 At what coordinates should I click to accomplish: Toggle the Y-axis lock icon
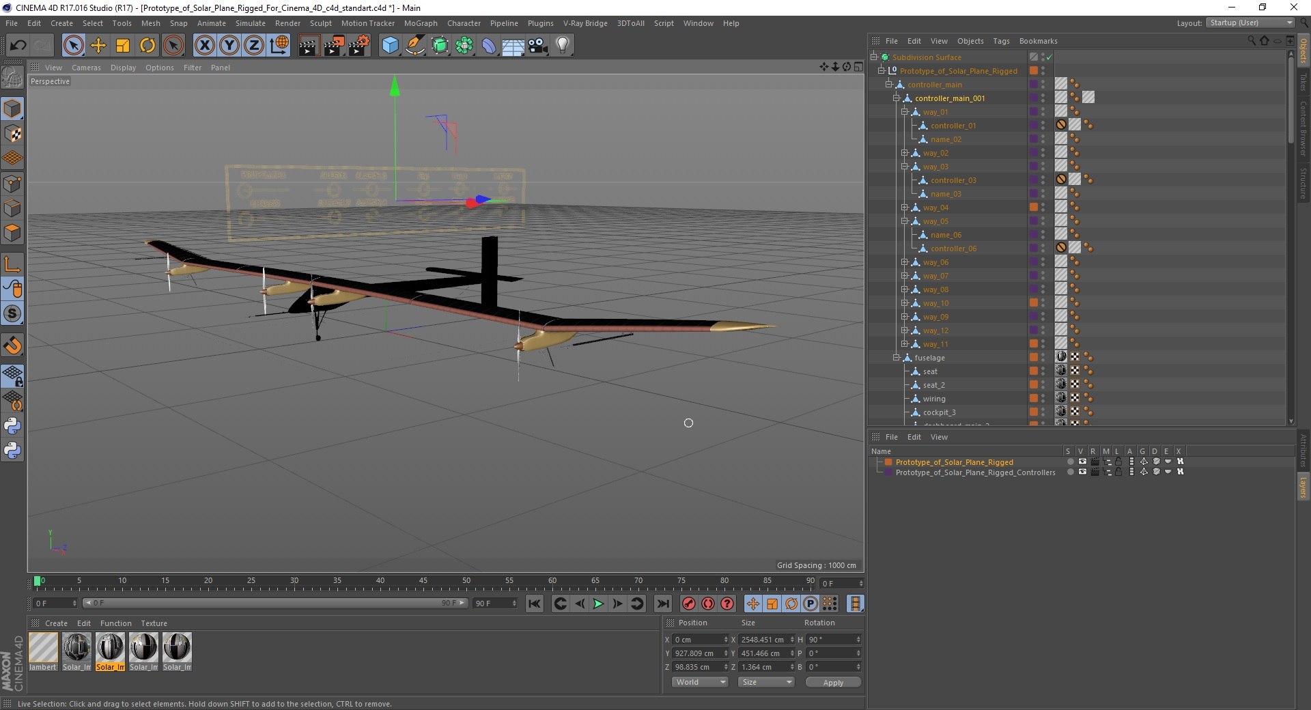(229, 46)
